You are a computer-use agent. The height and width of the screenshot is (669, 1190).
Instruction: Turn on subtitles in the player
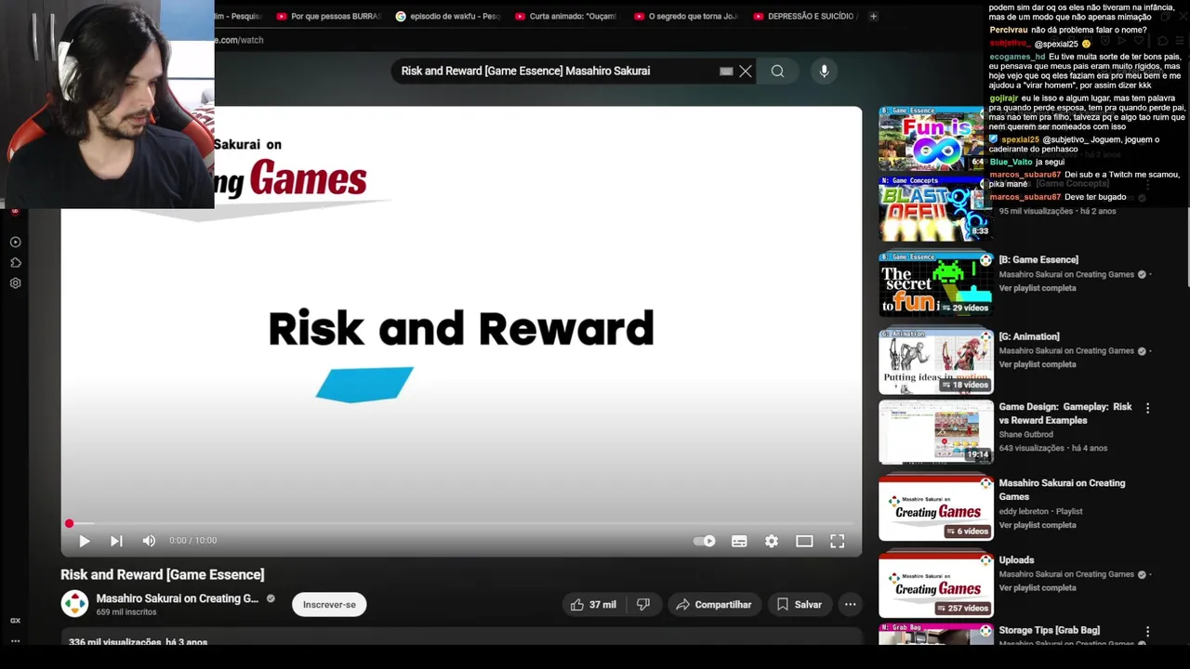tap(739, 541)
